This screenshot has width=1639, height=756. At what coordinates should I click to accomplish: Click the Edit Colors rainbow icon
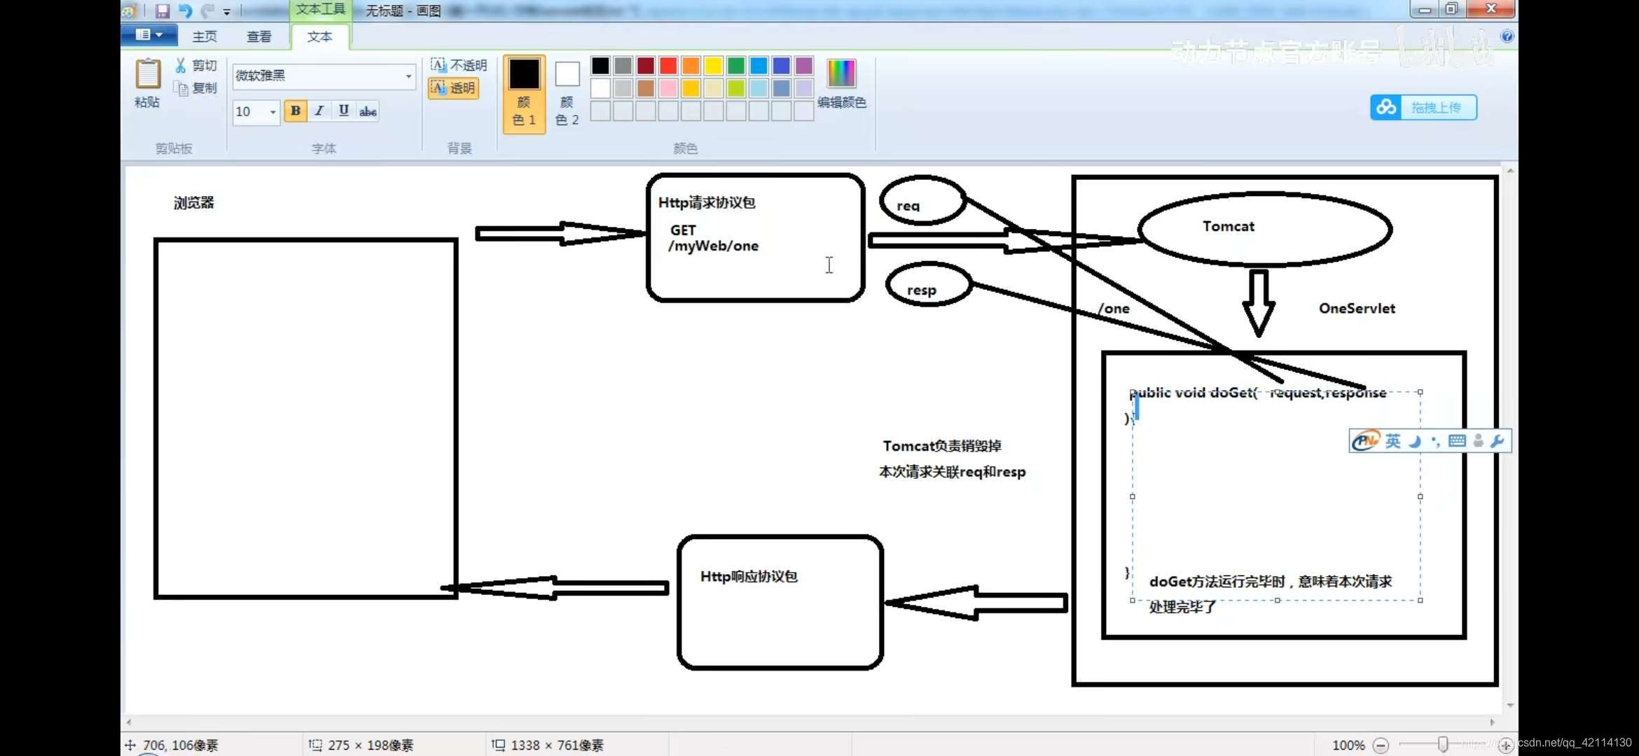pos(841,73)
